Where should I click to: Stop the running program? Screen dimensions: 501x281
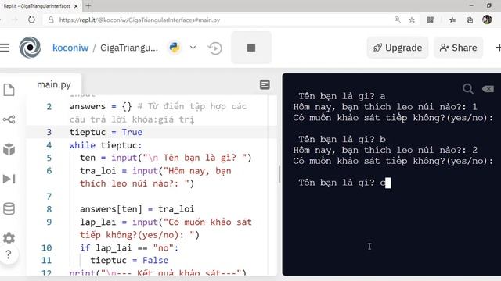click(x=251, y=48)
